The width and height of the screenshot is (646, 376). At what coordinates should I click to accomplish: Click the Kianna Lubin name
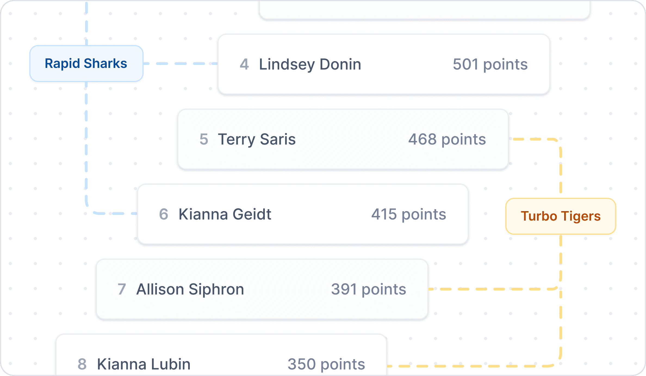144,364
